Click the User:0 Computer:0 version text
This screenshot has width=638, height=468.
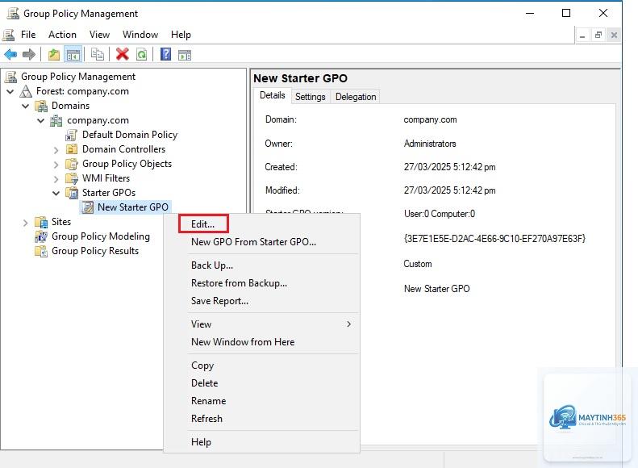pos(440,214)
